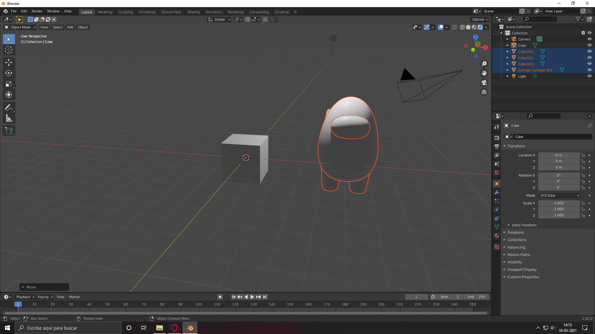Open the XYZ Euler rotation mode dropdown
Screen dimensions: 595x334
tap(559, 195)
